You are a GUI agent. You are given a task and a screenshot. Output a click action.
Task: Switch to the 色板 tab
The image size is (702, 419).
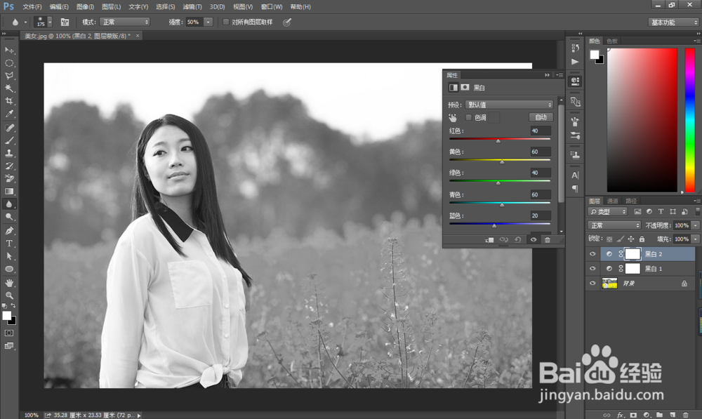tap(612, 41)
